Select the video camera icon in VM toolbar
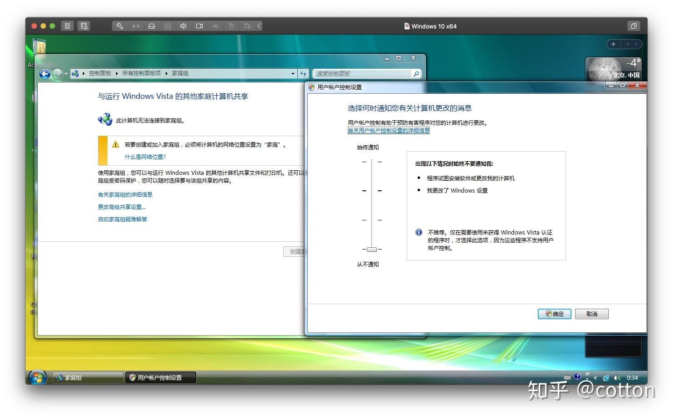 pos(199,26)
